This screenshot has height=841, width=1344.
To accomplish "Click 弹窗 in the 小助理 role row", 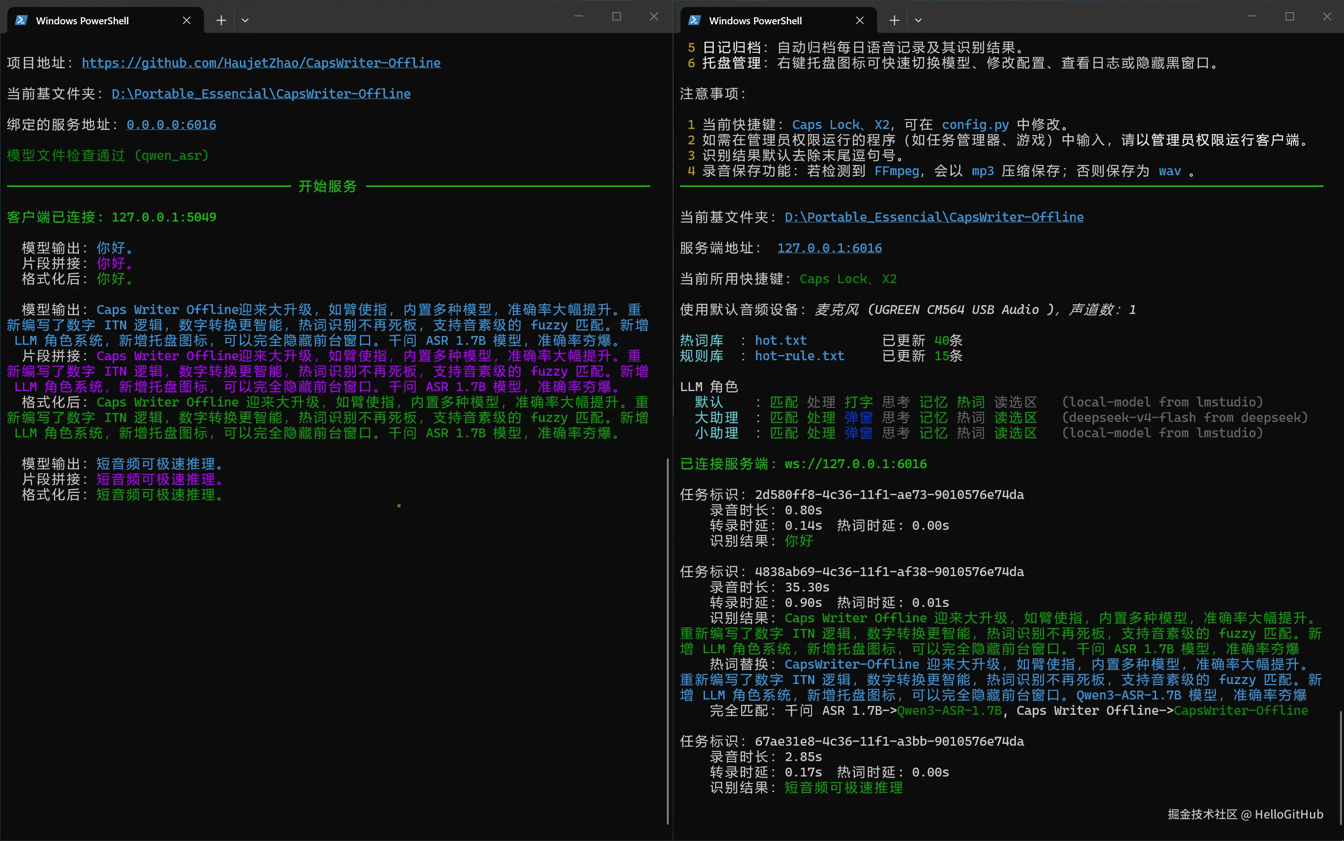I will (858, 433).
